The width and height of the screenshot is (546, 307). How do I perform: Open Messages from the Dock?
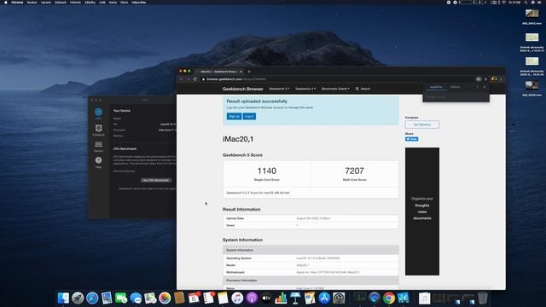tap(136, 298)
